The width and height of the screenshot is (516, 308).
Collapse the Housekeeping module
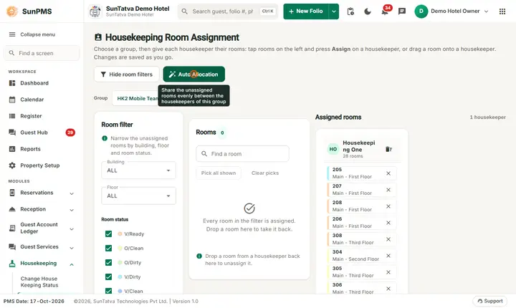click(72, 264)
